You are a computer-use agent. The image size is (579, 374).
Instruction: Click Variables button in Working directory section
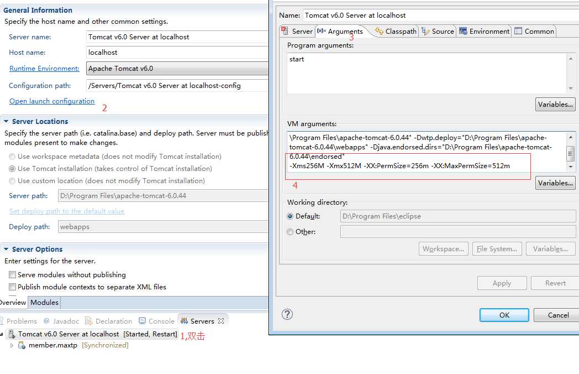tap(551, 249)
